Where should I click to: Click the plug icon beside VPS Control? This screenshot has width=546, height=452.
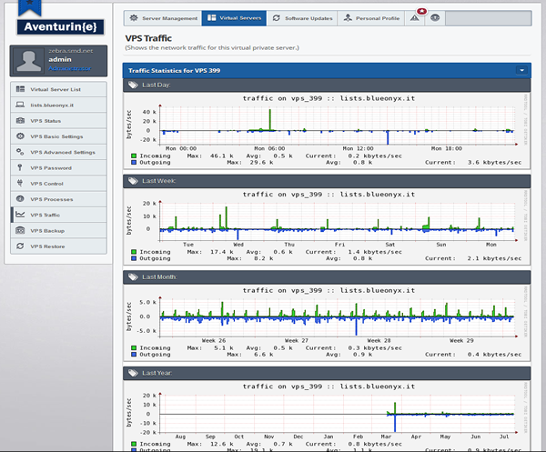pos(20,183)
